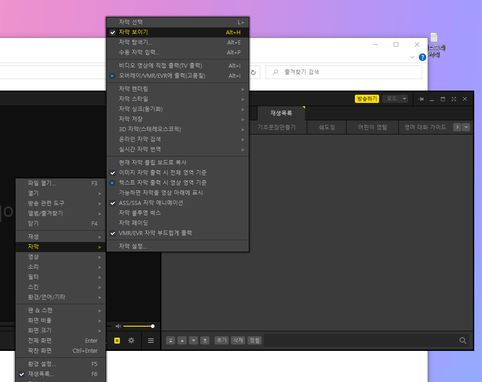Adjust the yellow volume slider

[142, 326]
